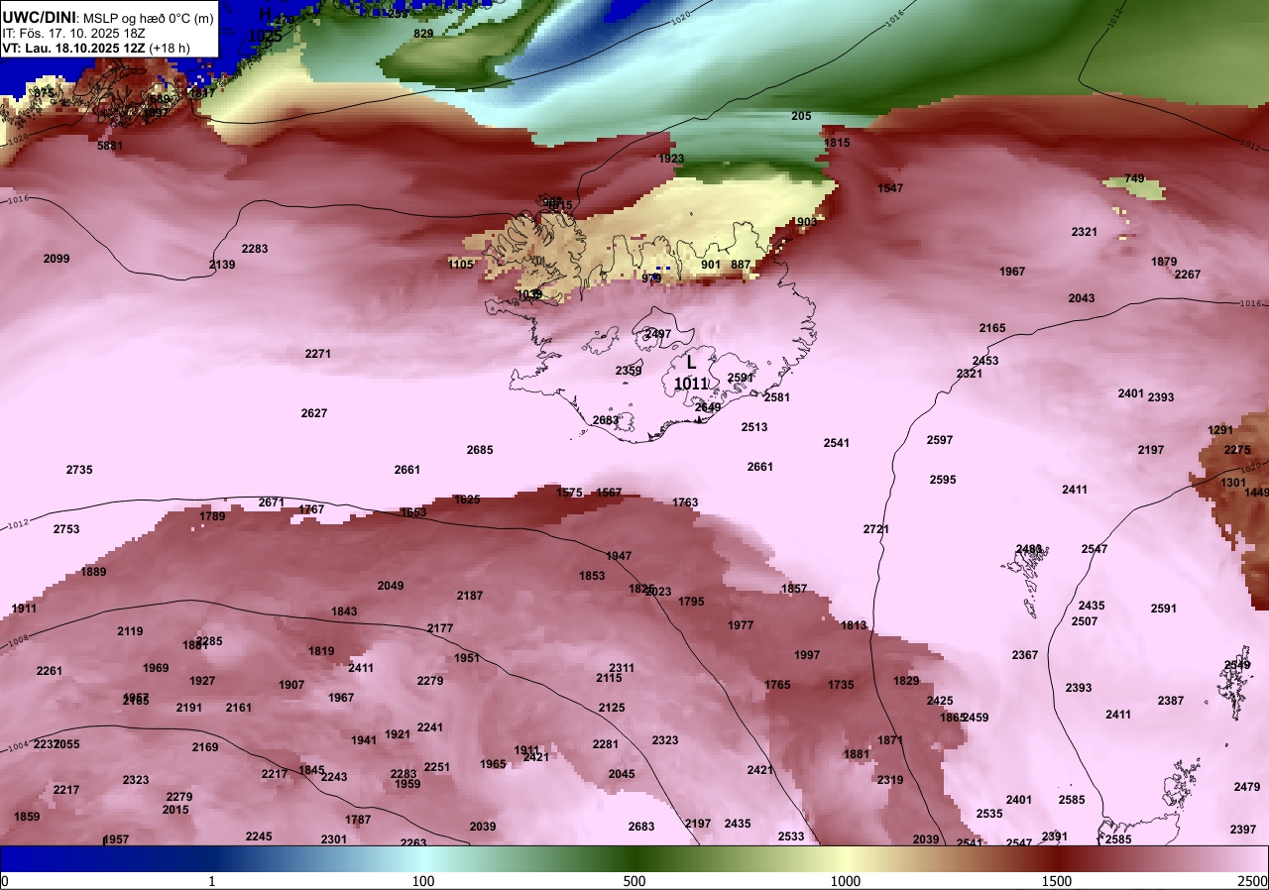Screen dimensions: 1269x890
Task: Click the valid time line 'VT: Lau. 18.10.2025 12Z'
Action: pyautogui.click(x=72, y=47)
